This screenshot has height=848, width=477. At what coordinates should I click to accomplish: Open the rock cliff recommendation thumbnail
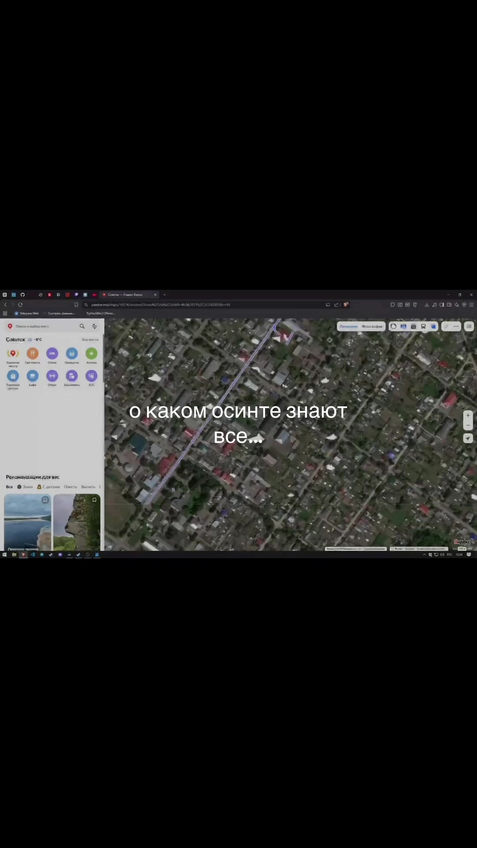tap(77, 522)
